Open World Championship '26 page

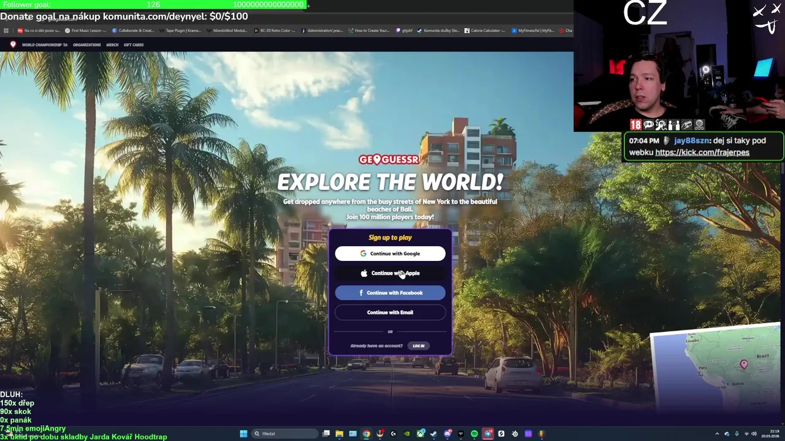click(45, 45)
